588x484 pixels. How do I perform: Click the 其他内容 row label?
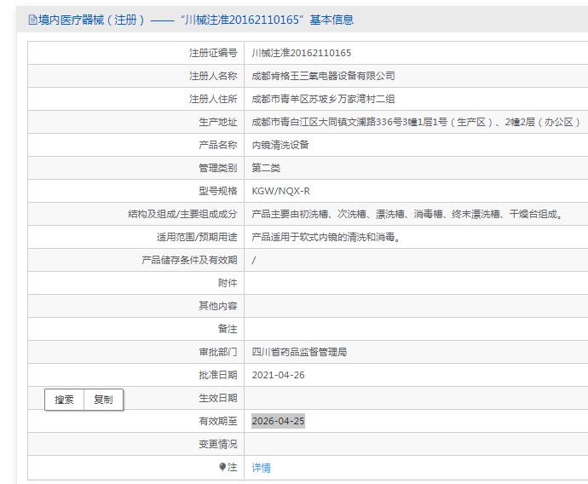pos(218,306)
